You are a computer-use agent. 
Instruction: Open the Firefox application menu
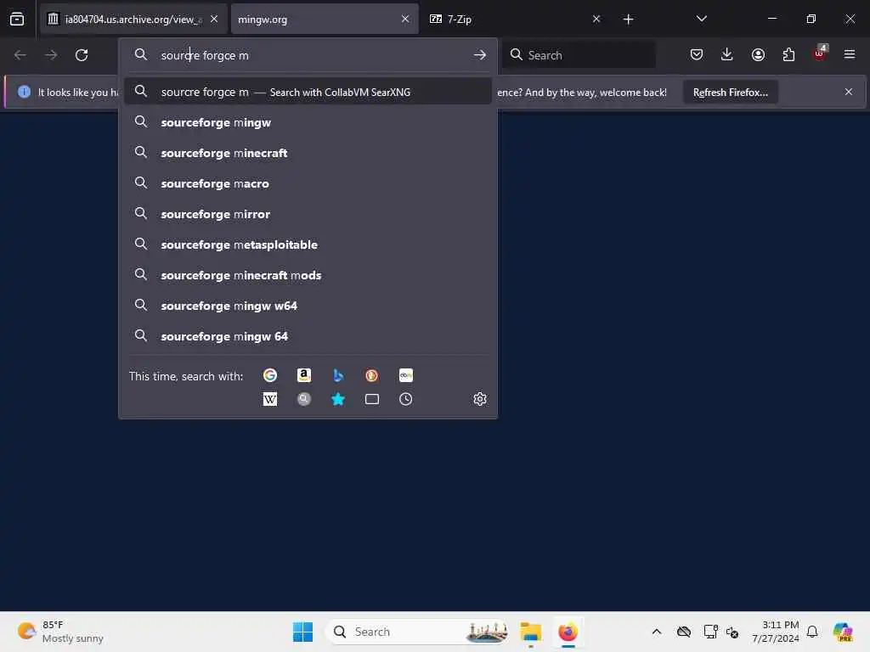[850, 54]
